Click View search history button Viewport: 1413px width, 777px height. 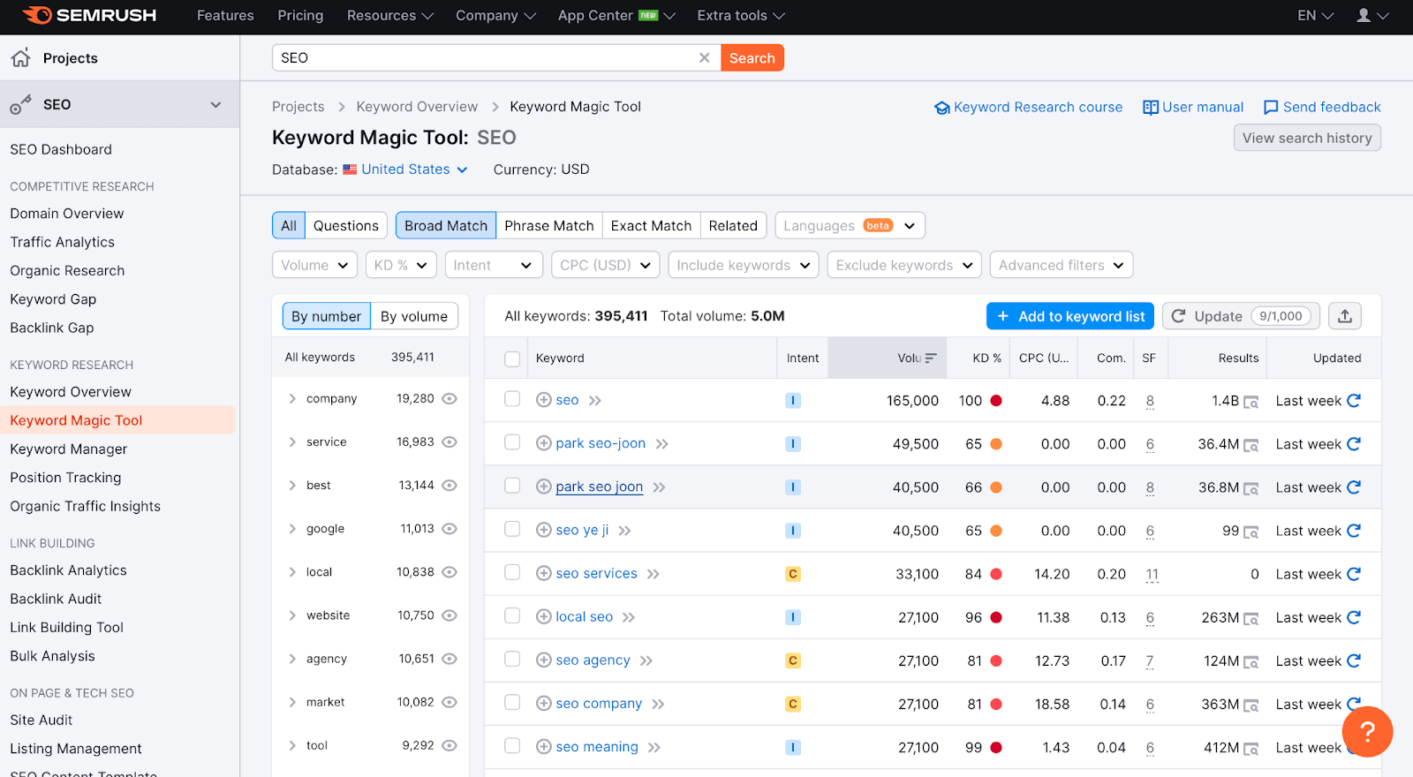click(1307, 138)
